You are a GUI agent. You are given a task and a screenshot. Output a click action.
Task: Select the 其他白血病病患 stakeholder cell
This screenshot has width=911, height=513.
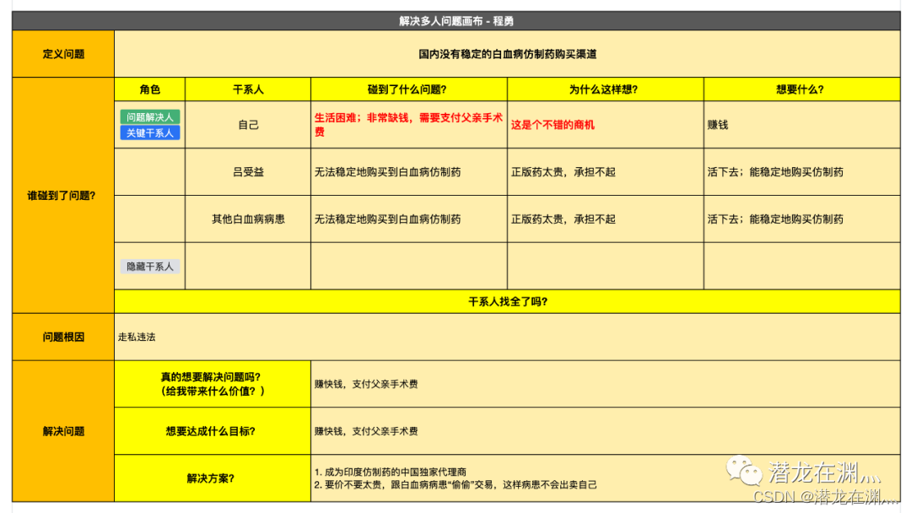coord(248,219)
